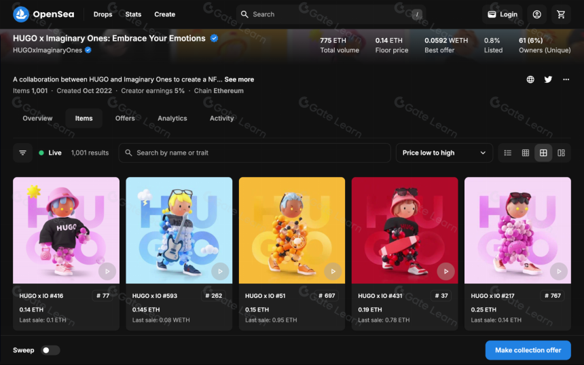Click the slash shortcut key in search

click(x=417, y=14)
